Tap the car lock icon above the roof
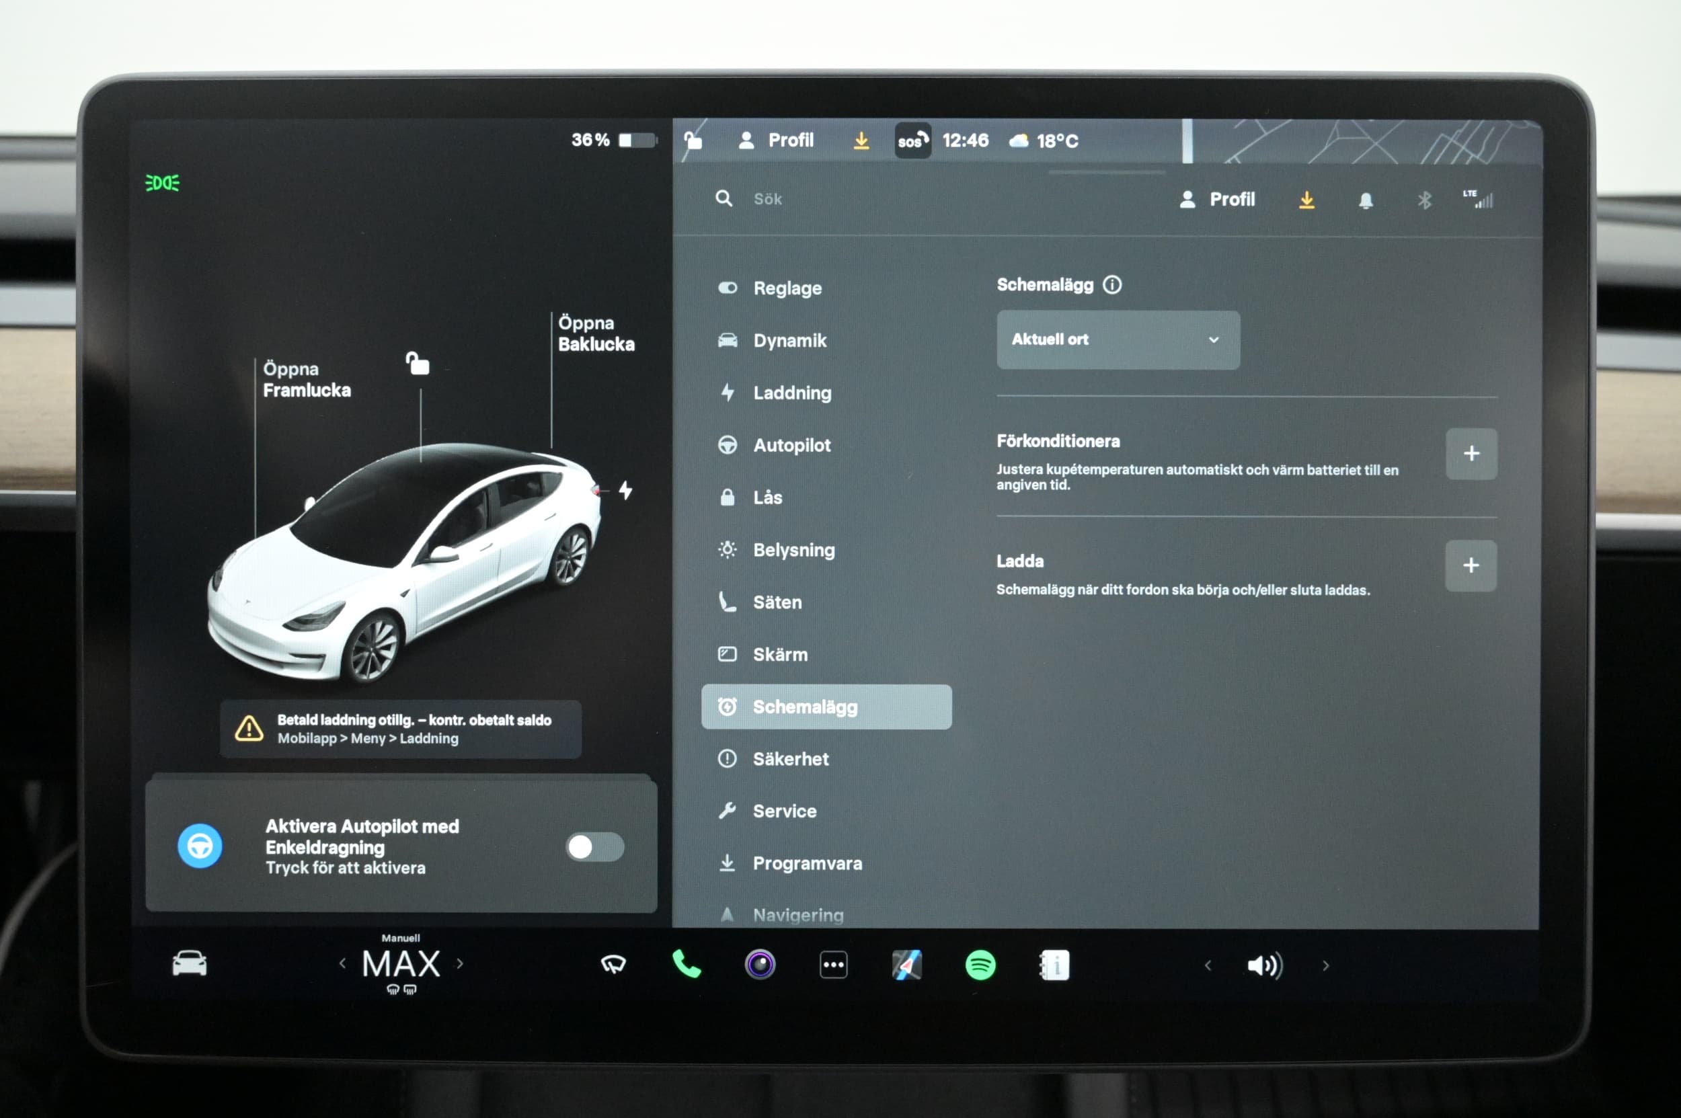Viewport: 1681px width, 1118px height. [417, 363]
